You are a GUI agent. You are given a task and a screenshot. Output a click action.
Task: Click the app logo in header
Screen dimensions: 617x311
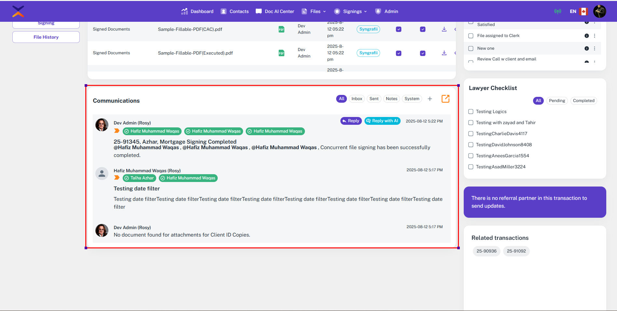pyautogui.click(x=18, y=11)
